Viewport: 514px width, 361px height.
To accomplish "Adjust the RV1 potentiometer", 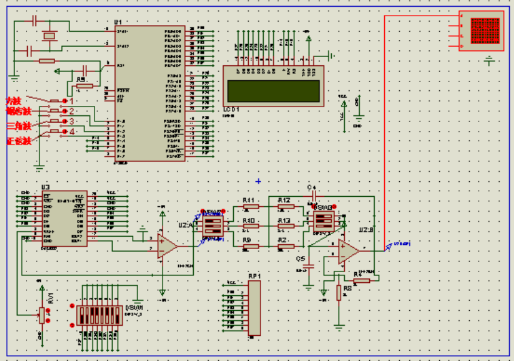I will 42,315.
